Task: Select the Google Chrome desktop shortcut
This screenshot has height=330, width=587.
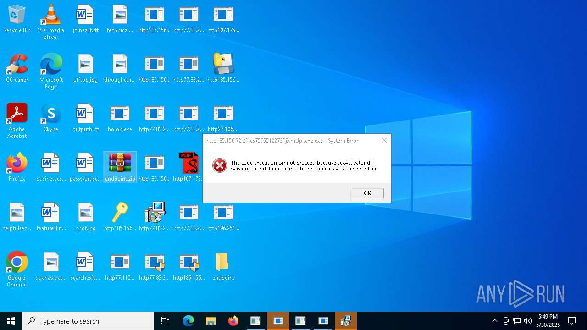Action: (x=17, y=269)
